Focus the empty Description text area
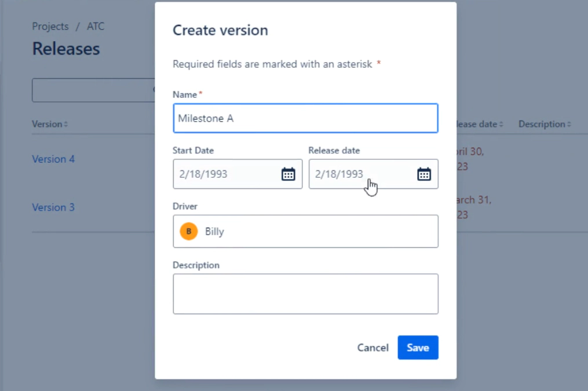This screenshot has width=588, height=391. pyautogui.click(x=305, y=294)
